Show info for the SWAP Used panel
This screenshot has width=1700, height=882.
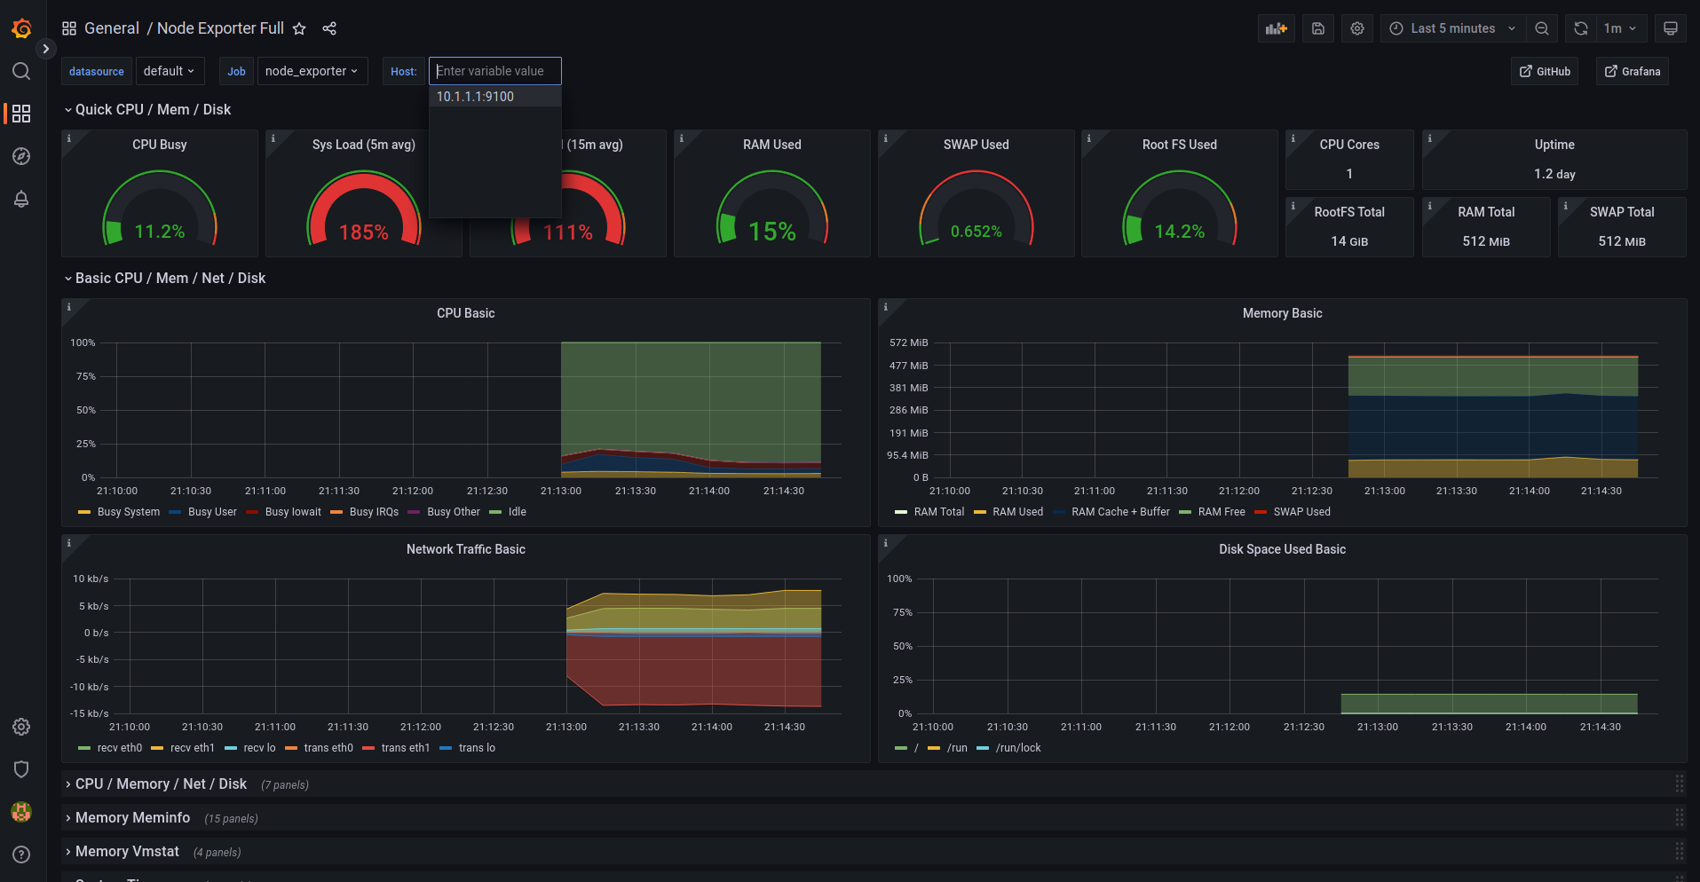[886, 138]
